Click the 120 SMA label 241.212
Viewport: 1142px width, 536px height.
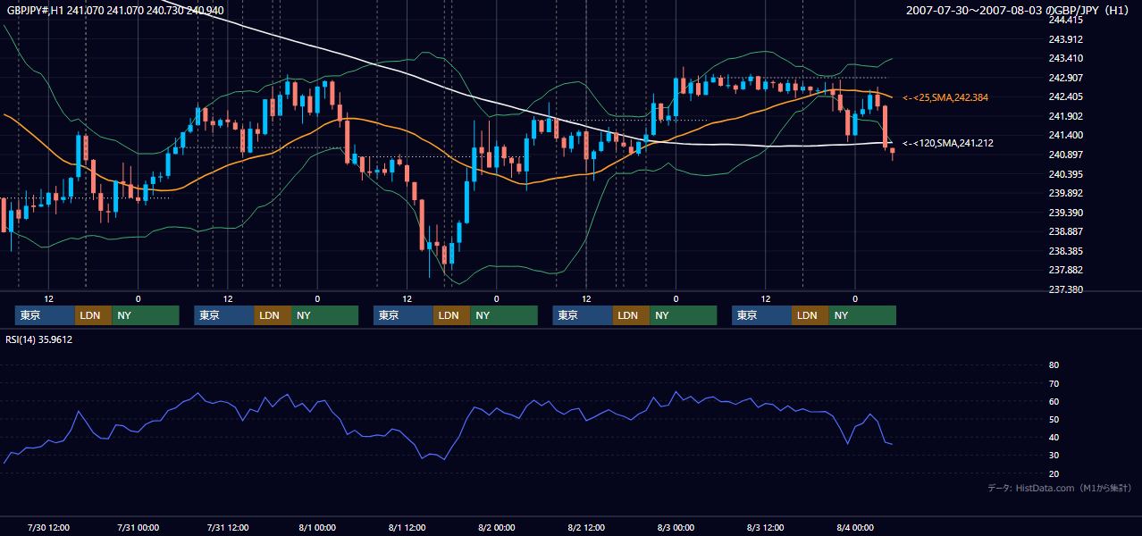(948, 142)
